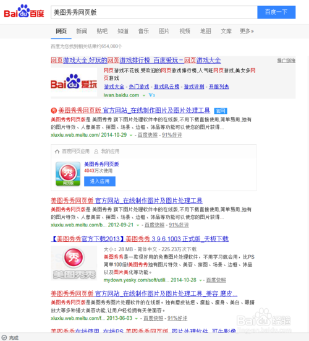Click the Baidu logo at top left
Image resolution: width=309 pixels, height=341 pixels.
[24, 11]
